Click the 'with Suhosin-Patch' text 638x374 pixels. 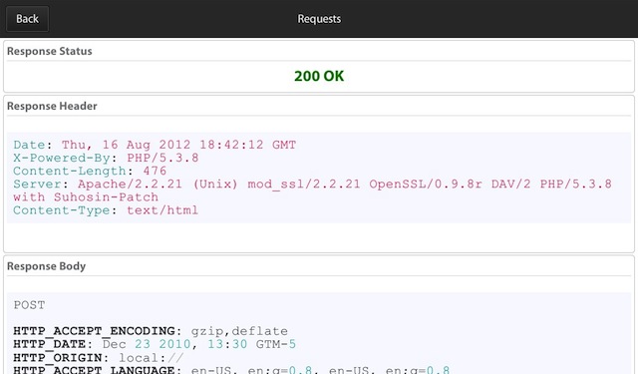tap(86, 196)
